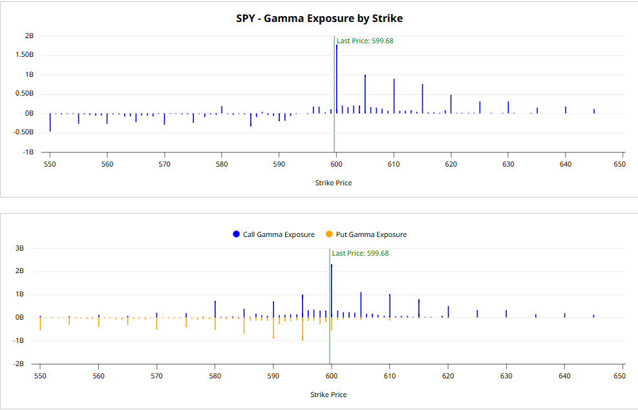Click the negative bar at strike 550 in top chart
The width and height of the screenshot is (638, 410).
click(50, 123)
